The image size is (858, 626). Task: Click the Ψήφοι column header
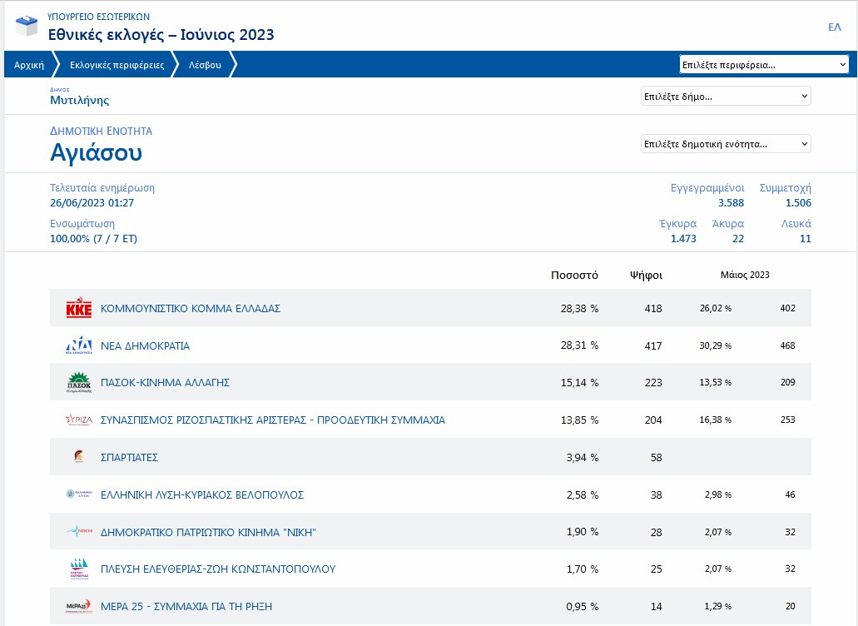[x=646, y=275]
